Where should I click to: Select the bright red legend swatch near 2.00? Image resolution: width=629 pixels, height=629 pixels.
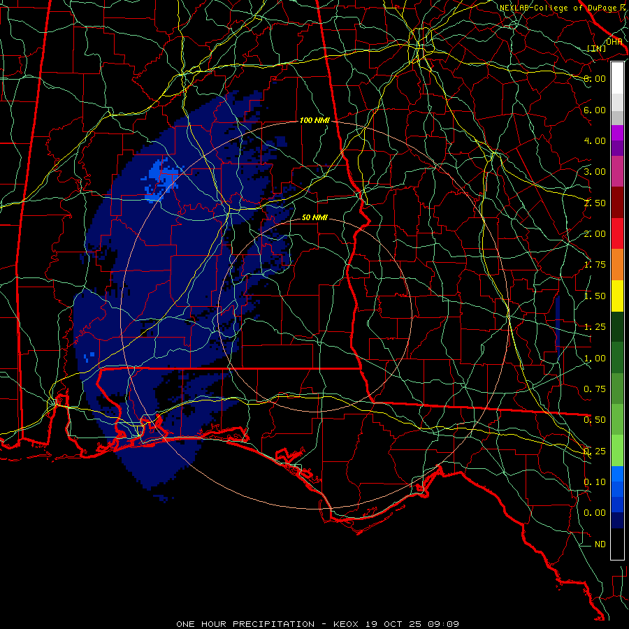coord(617,233)
